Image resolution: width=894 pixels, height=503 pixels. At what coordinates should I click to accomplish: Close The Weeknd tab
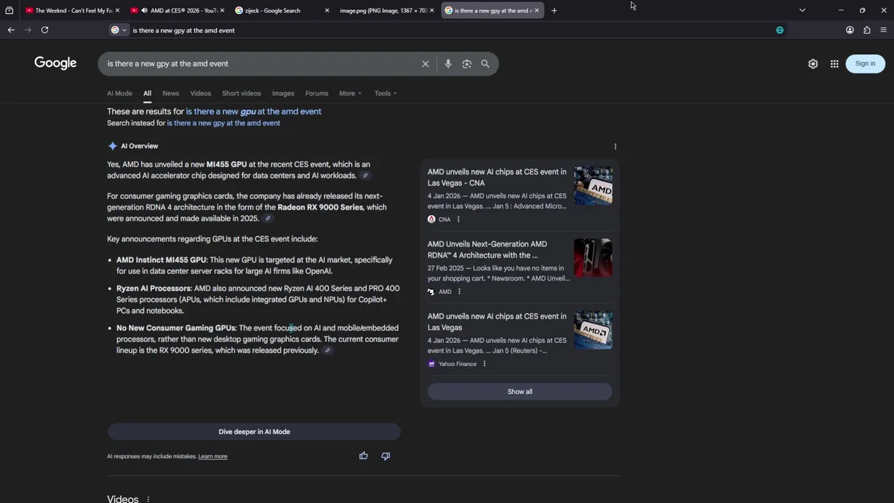117,10
